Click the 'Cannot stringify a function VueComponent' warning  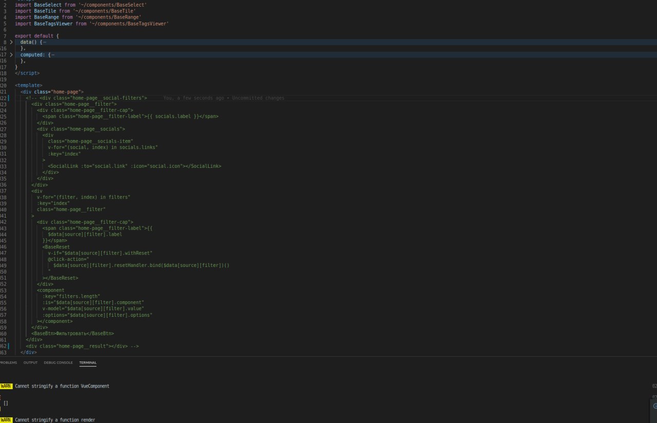click(x=62, y=386)
